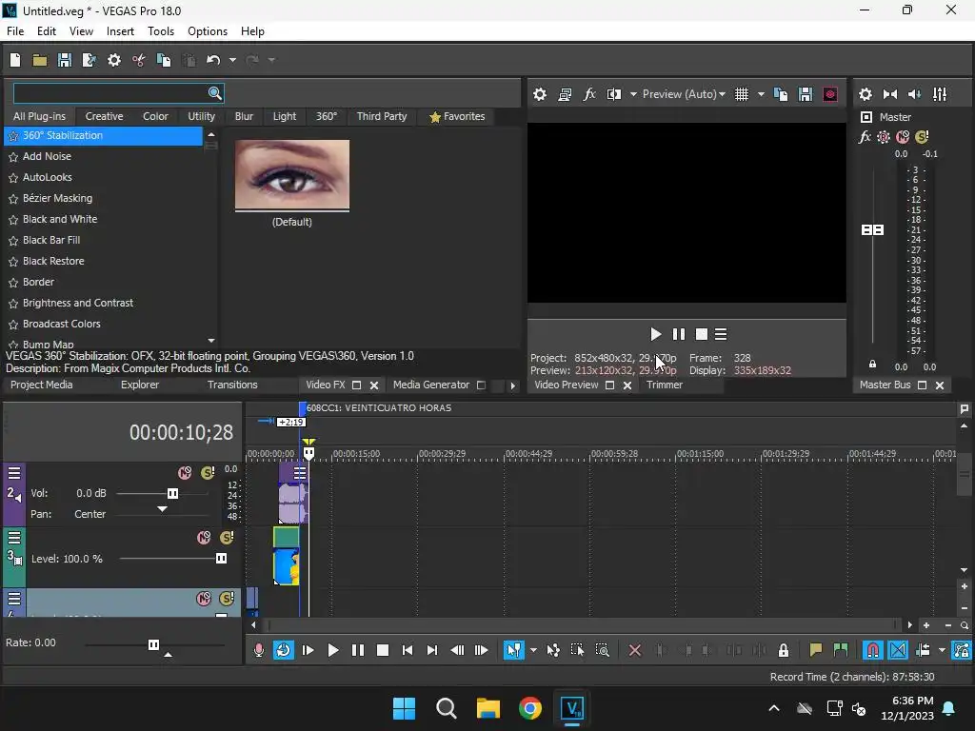This screenshot has height=731, width=975.
Task: Open Video Output FX in preview toolbar
Action: point(588,94)
